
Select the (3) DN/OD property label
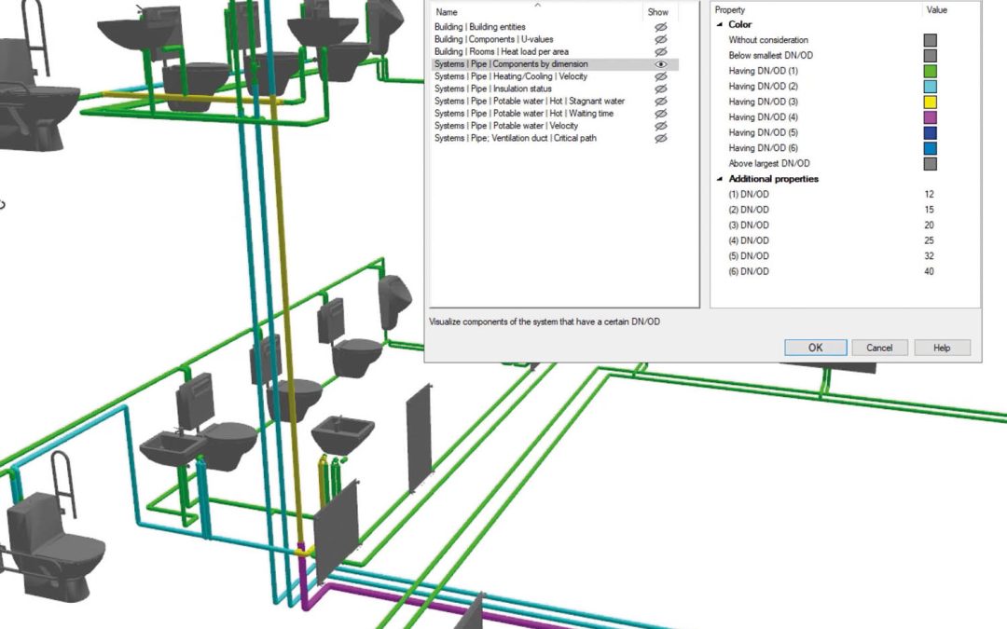pos(748,225)
